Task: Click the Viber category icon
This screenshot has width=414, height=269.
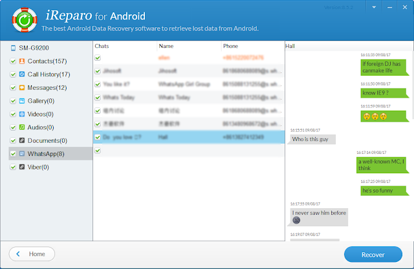Action: tap(22, 167)
